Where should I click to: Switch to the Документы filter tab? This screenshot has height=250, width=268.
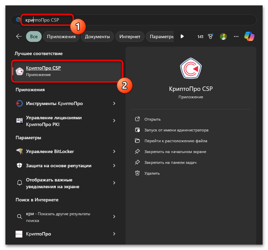point(97,36)
